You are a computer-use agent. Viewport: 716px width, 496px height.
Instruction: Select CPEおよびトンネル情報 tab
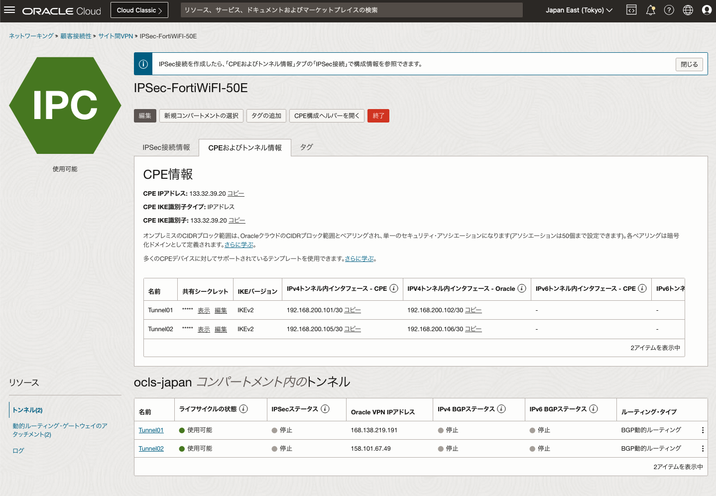(x=245, y=148)
